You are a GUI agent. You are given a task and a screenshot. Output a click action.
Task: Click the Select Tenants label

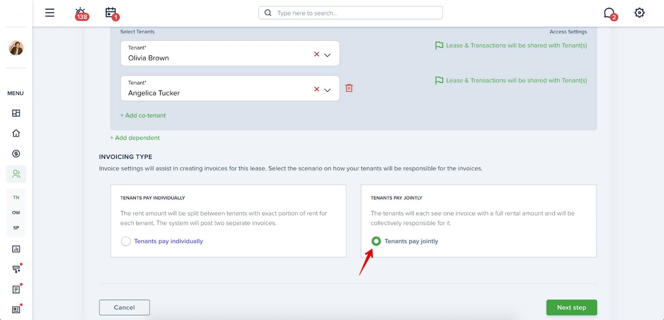pos(137,32)
